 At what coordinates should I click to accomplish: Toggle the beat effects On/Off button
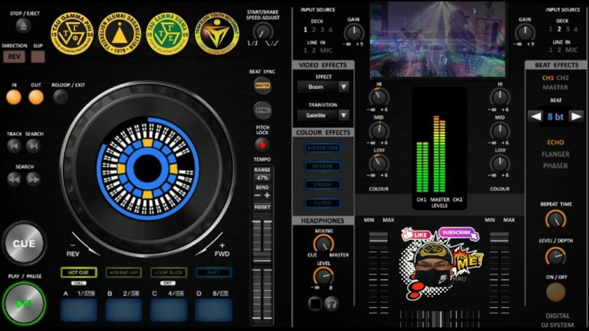(555, 292)
